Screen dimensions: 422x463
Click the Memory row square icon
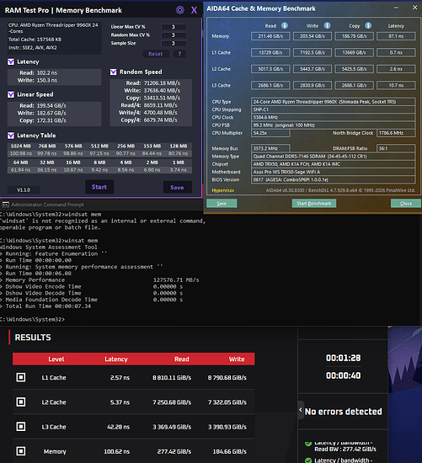[21, 451]
